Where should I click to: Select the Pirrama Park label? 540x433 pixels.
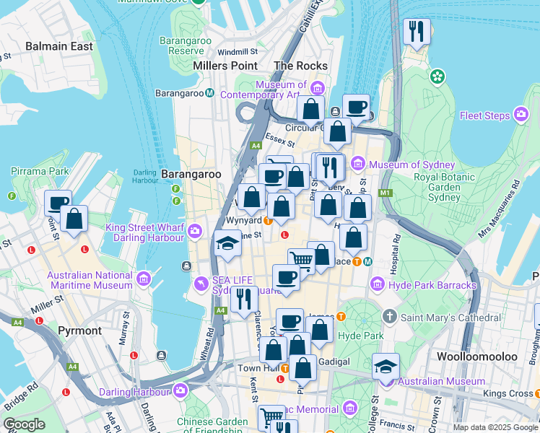click(40, 171)
